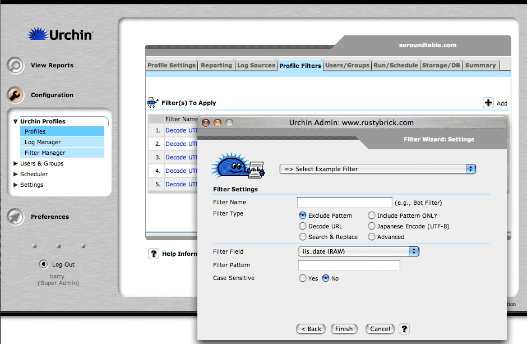Switch to Storage/DB tab
527x344 pixels.
(x=441, y=65)
